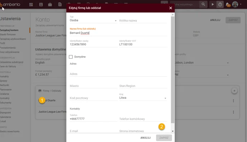Open Sprawy in the sidebar
Viewport: 247px width, 142px height.
point(4,81)
